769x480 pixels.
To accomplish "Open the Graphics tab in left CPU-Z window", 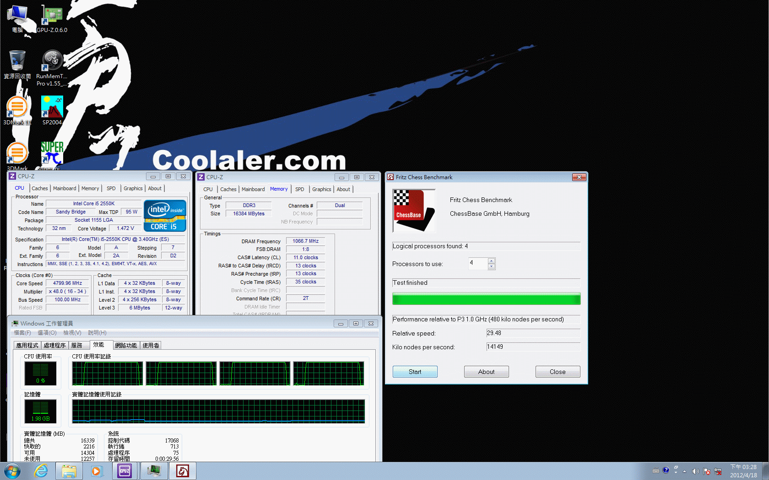I will click(x=133, y=188).
